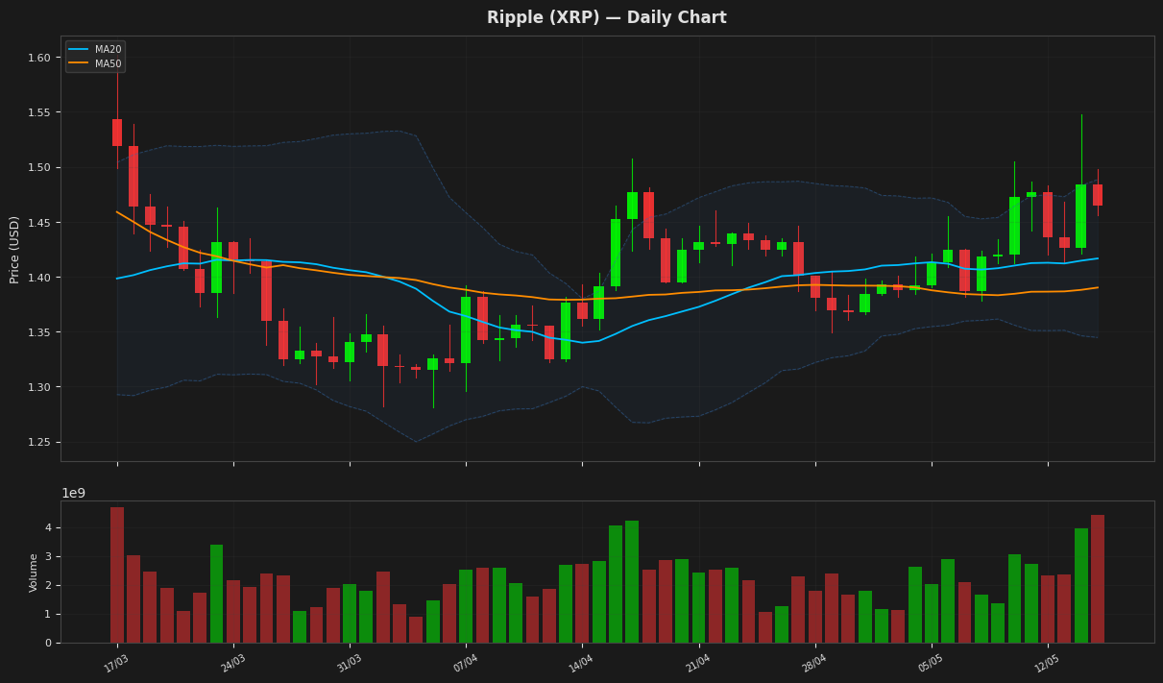Click the chart title Ripple (XRP) — Daily Chart
1163x683 pixels.
(x=606, y=18)
